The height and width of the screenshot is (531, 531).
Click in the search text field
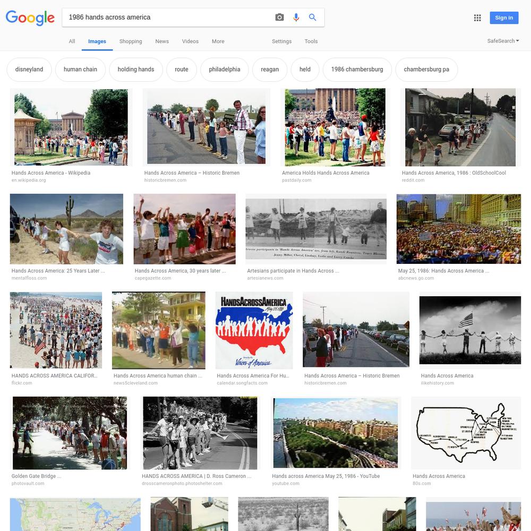[x=168, y=18]
